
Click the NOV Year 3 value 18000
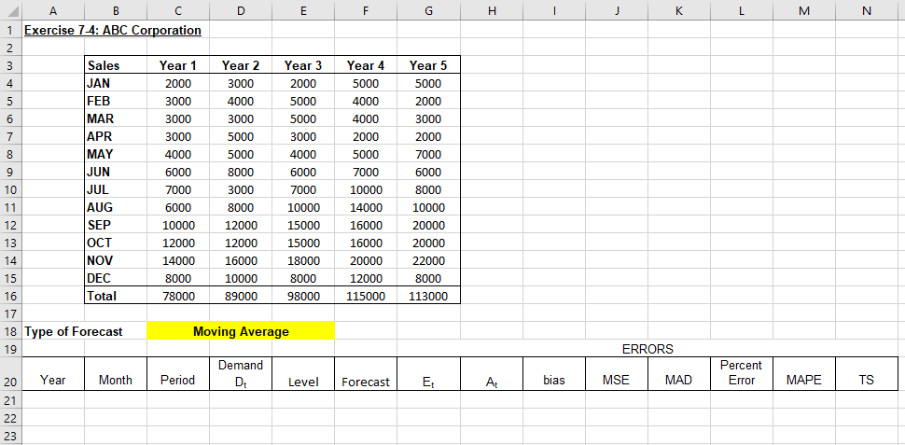tap(303, 261)
